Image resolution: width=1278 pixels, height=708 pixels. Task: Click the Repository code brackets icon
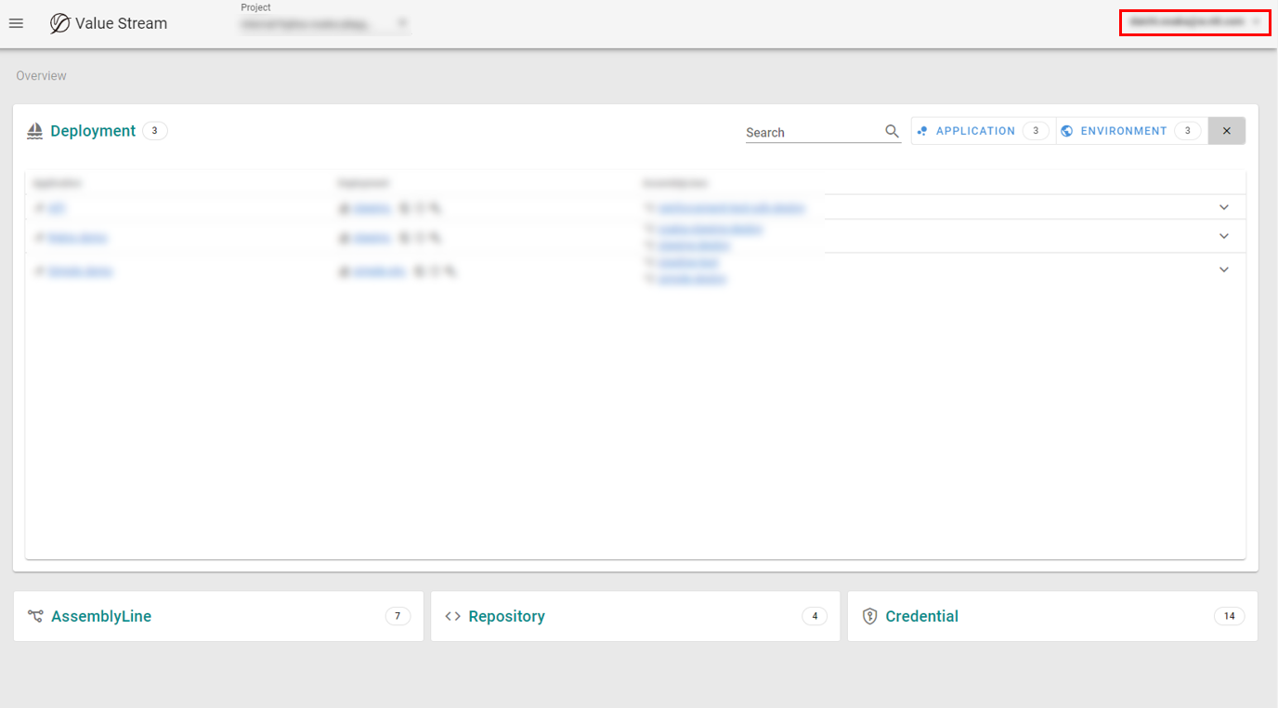[452, 616]
